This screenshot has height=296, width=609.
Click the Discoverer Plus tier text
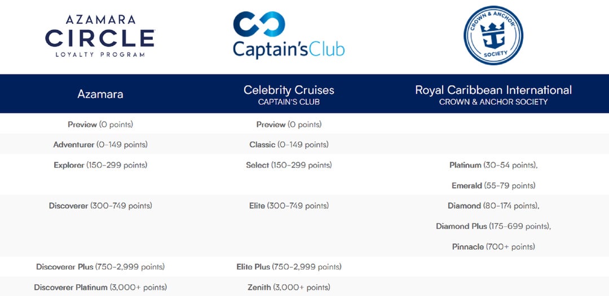coord(100,267)
